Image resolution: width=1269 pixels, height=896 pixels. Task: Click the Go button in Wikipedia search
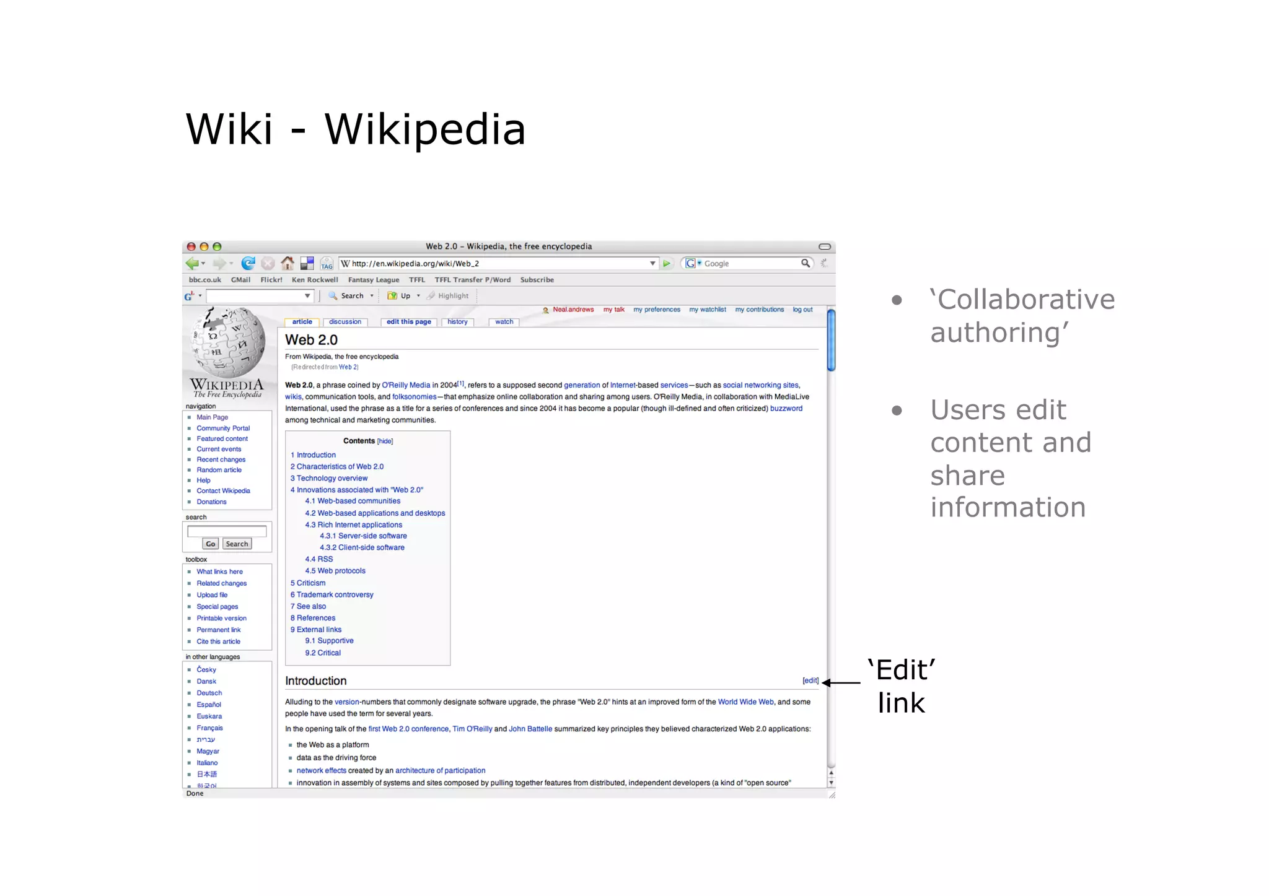(211, 544)
